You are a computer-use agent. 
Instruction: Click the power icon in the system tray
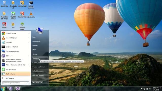[x=147, y=89]
